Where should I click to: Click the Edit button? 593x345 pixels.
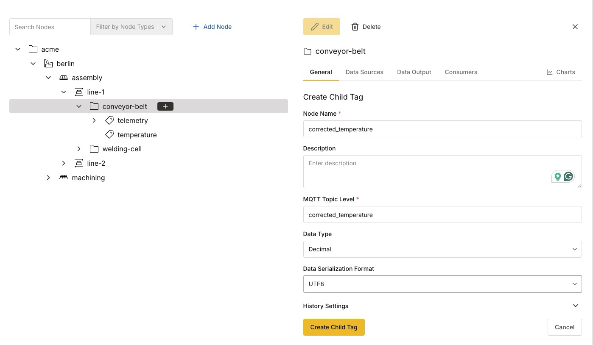click(322, 27)
